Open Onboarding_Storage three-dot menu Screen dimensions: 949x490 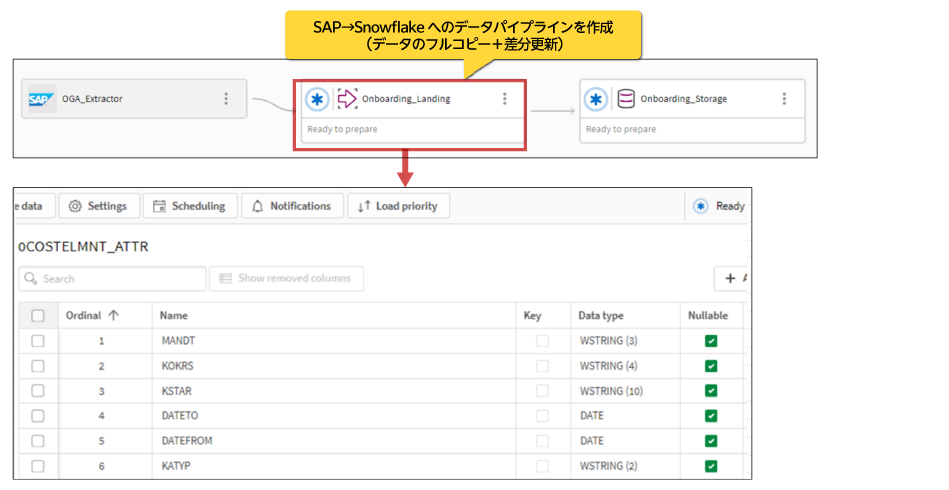click(x=784, y=99)
